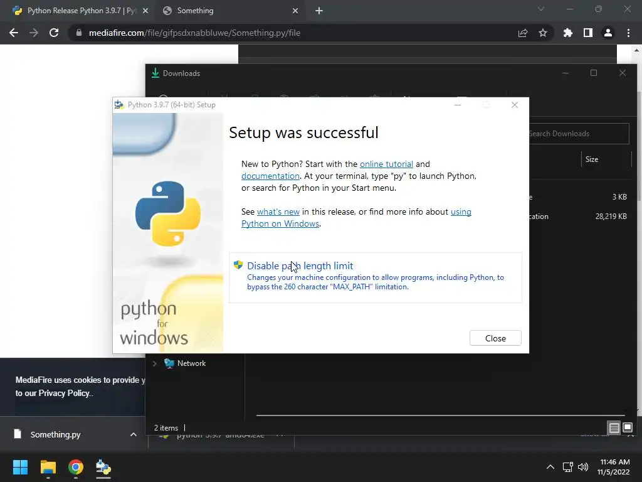
Task: Open Python installer taskbar icon
Action: (x=103, y=467)
